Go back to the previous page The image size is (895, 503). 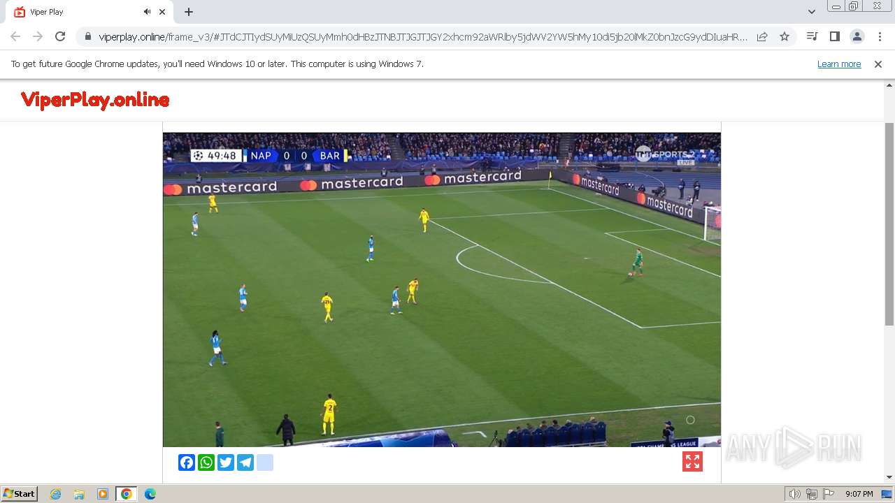[x=15, y=36]
